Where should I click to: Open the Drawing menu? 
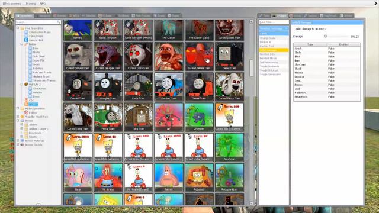tap(30, 4)
